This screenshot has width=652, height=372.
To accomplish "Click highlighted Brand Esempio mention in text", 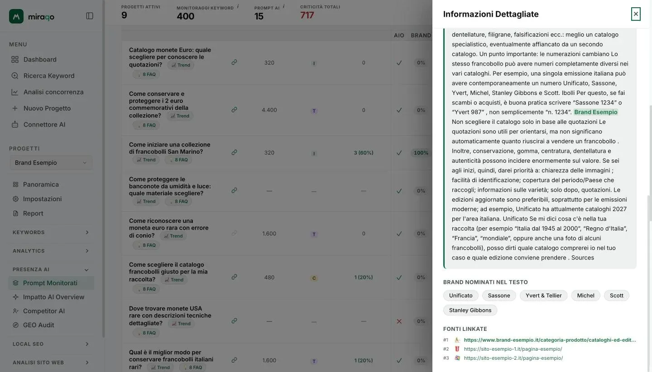I will (x=595, y=112).
